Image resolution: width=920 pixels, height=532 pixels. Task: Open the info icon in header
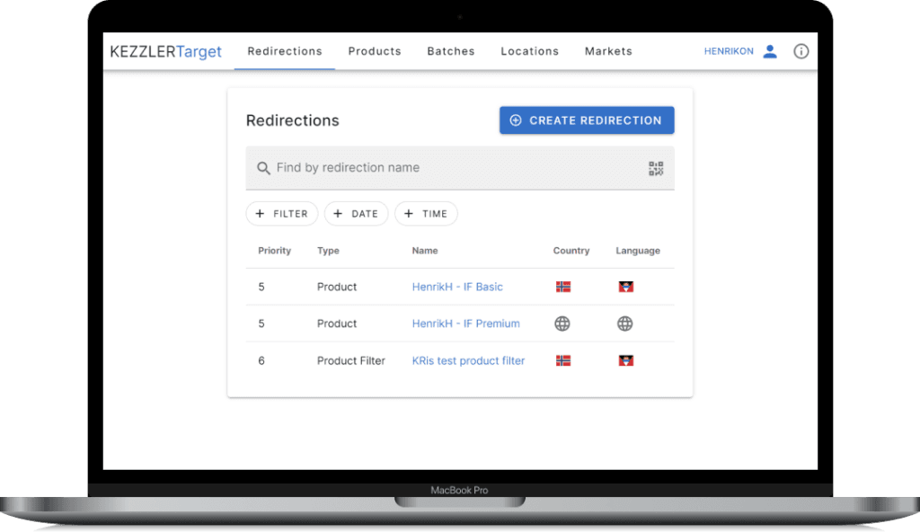tap(801, 51)
